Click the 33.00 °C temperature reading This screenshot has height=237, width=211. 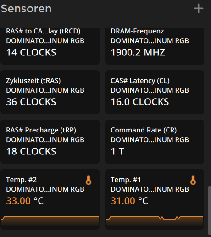coord(25,201)
